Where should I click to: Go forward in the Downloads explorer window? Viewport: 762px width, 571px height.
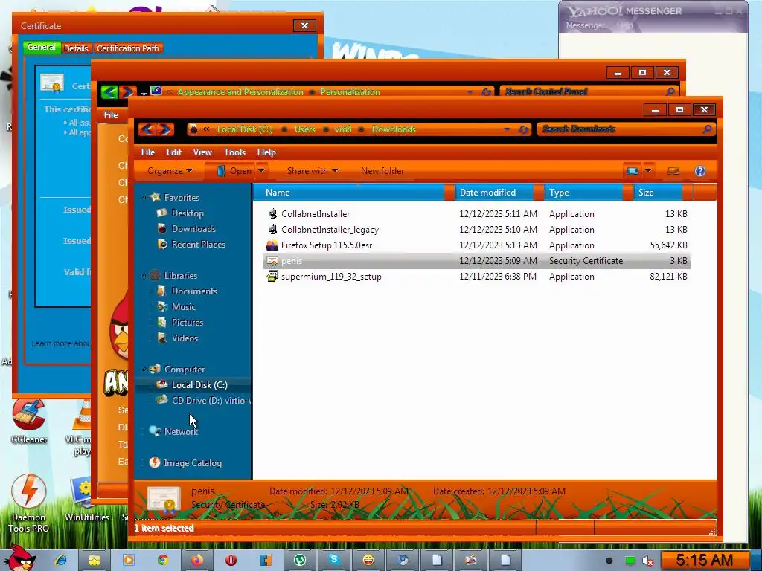point(165,129)
